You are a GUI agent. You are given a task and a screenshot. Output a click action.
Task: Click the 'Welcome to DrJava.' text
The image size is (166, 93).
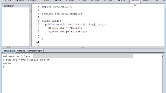[x=17, y=56]
